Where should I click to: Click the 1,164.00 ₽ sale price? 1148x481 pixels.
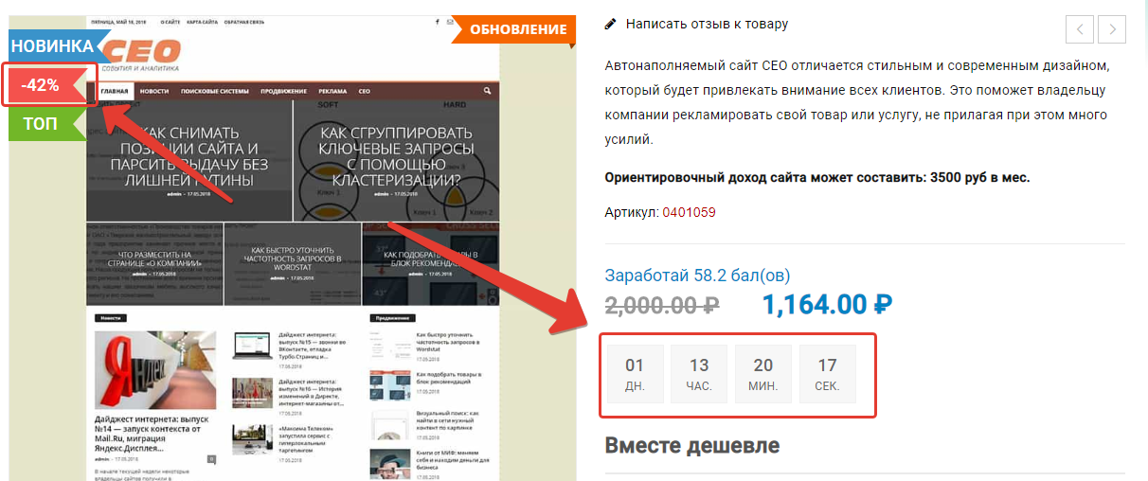pos(828,305)
